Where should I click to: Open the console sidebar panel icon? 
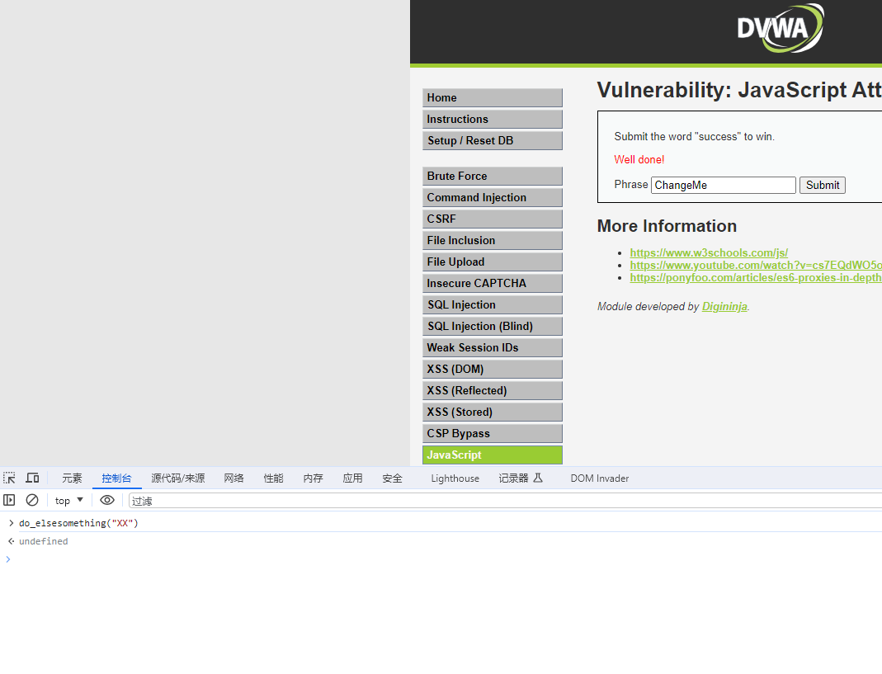[9, 500]
